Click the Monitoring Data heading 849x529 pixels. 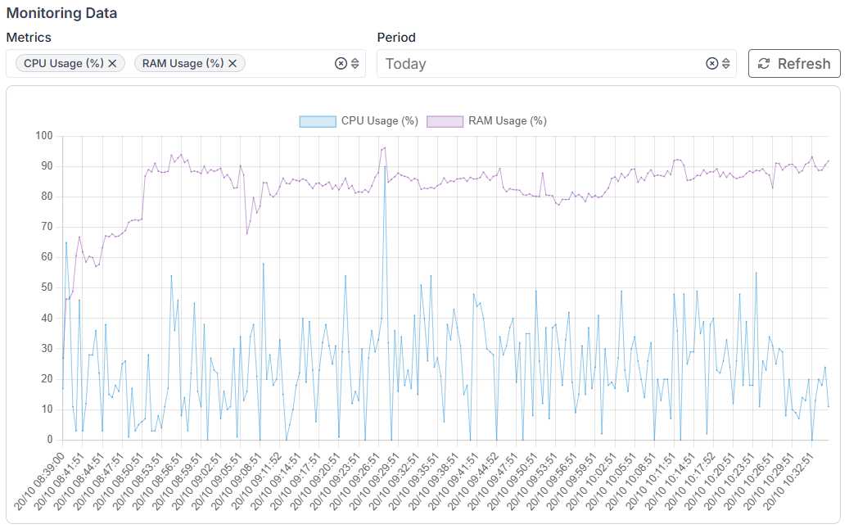pyautogui.click(x=61, y=13)
